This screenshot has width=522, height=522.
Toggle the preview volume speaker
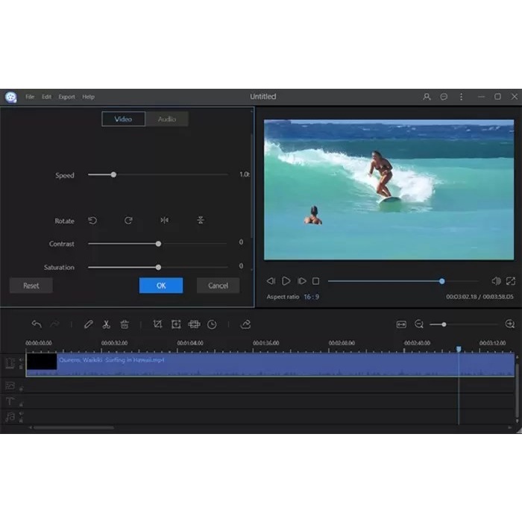[496, 281]
